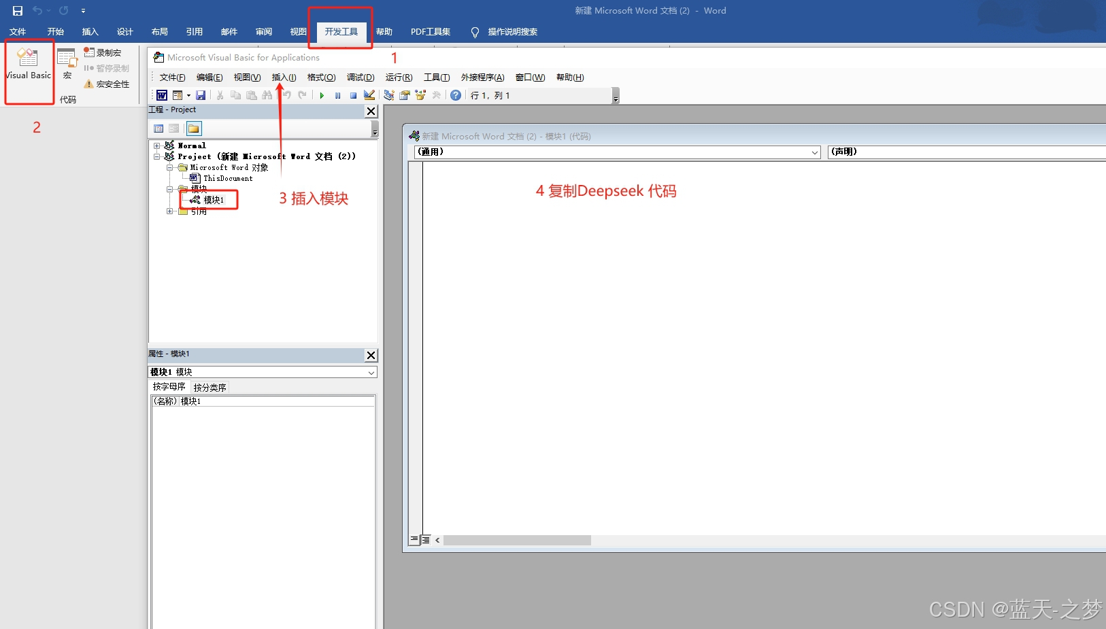Open the 窗口(W) menu in VBA editor
The height and width of the screenshot is (629, 1106).
pyautogui.click(x=530, y=78)
